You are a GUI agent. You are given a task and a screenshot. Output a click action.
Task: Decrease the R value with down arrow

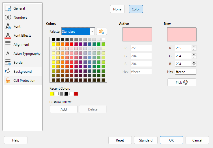[x=194, y=49]
